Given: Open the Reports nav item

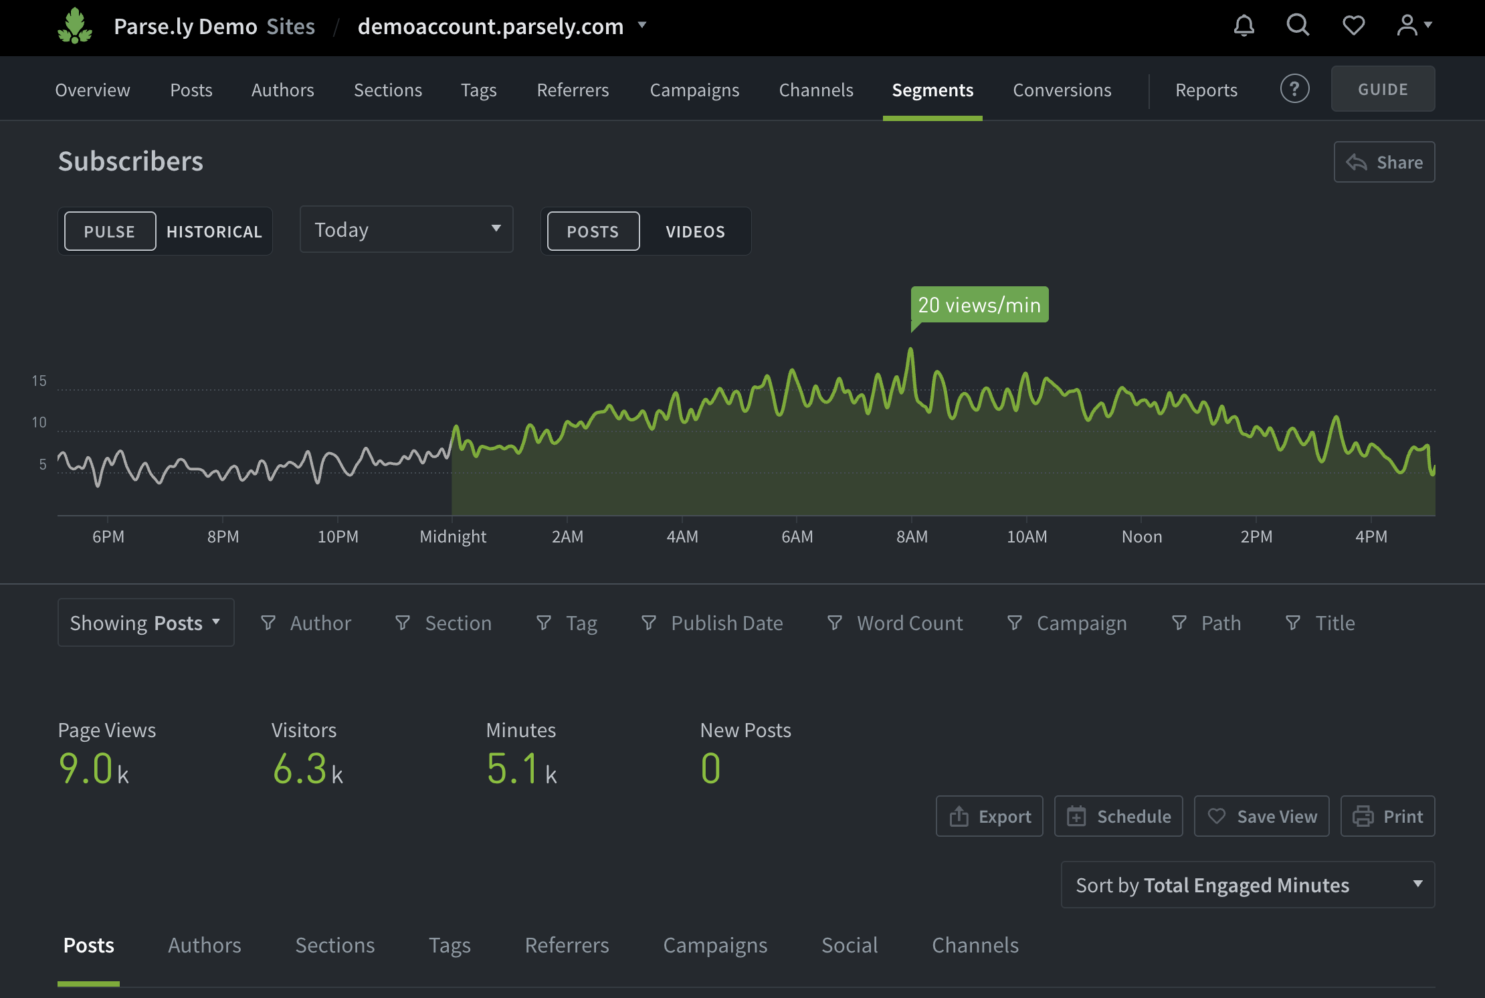Looking at the screenshot, I should click(x=1206, y=90).
